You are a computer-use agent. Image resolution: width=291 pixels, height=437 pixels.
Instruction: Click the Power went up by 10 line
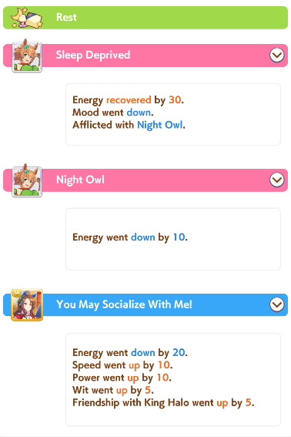122,378
